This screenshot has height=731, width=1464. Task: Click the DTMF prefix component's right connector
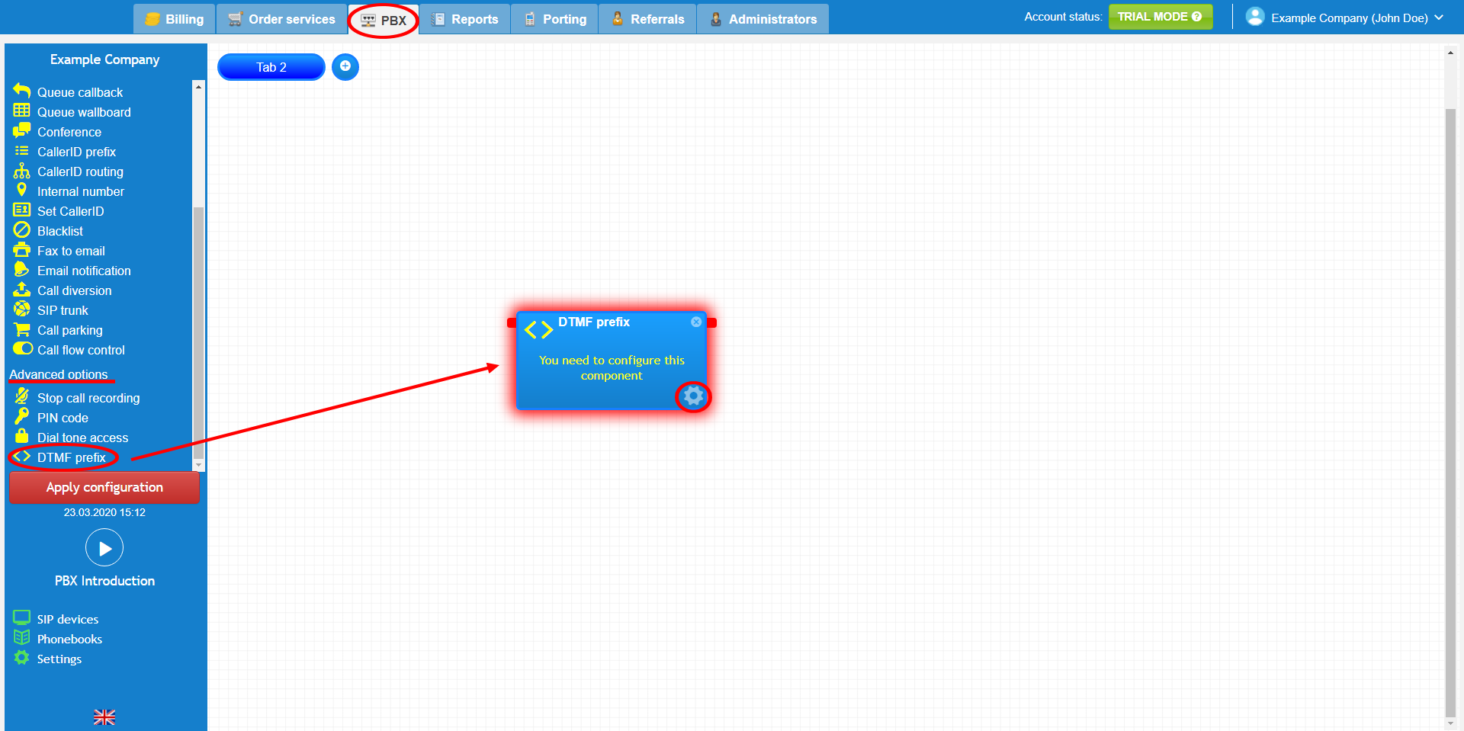coord(712,323)
